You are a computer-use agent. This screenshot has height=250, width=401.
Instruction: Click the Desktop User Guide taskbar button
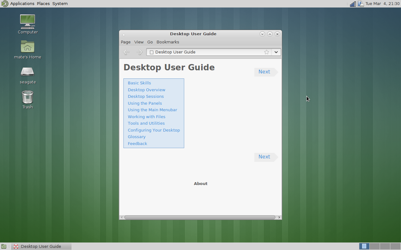[x=41, y=246]
